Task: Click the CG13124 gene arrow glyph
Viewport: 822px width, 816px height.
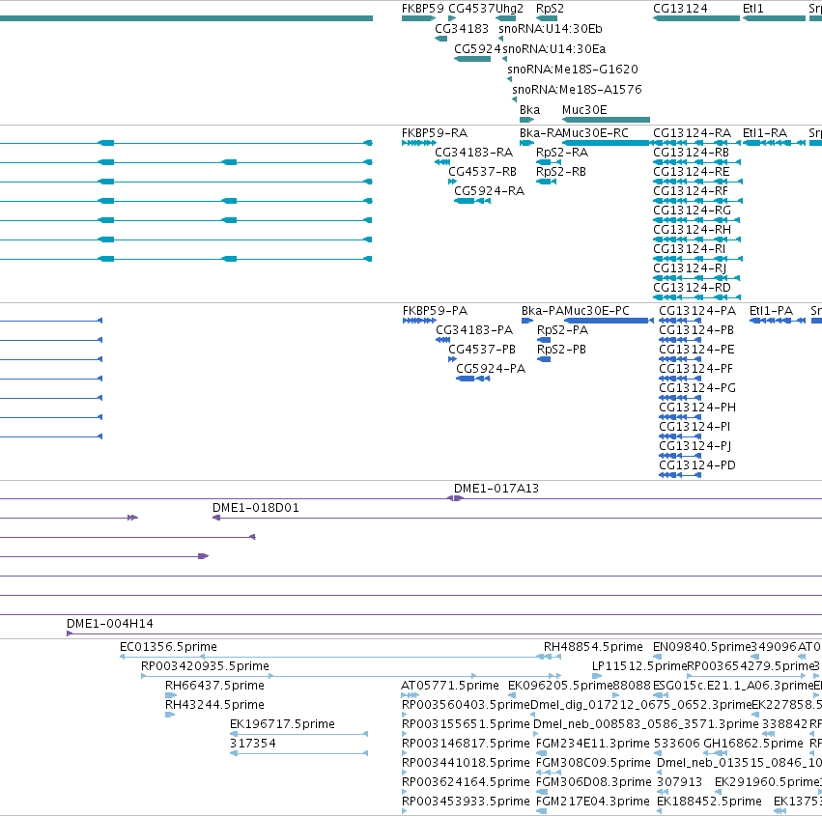Action: (696, 18)
